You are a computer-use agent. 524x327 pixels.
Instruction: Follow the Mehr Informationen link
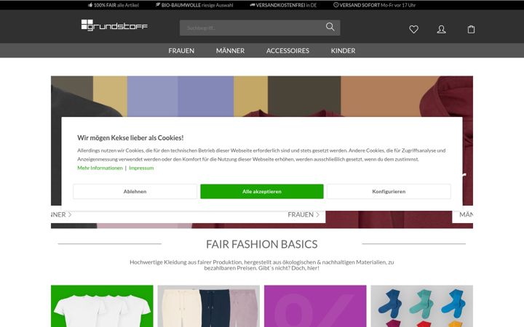pos(100,168)
